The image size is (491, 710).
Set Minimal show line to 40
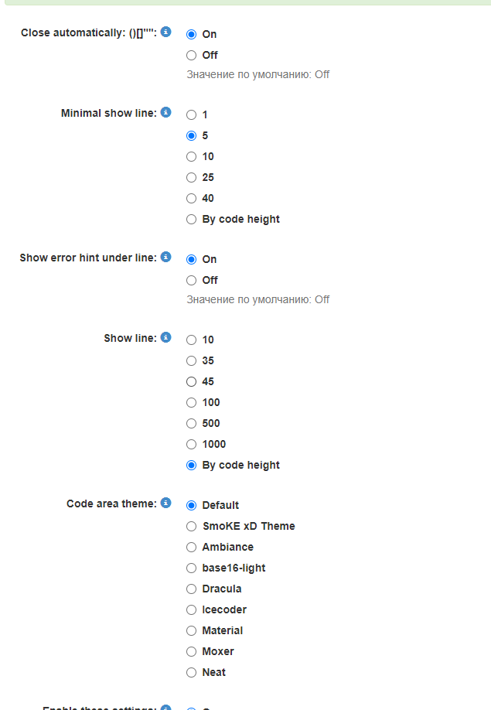tap(192, 198)
